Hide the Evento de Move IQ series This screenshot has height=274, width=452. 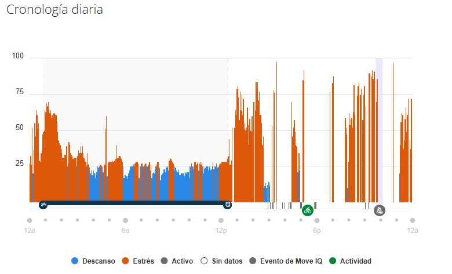pos(291,261)
